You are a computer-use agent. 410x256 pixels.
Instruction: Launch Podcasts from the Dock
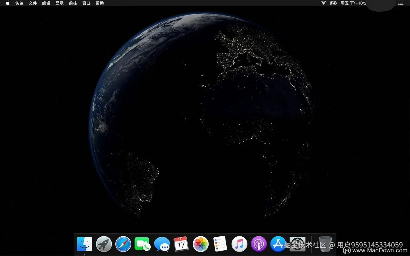click(x=259, y=244)
